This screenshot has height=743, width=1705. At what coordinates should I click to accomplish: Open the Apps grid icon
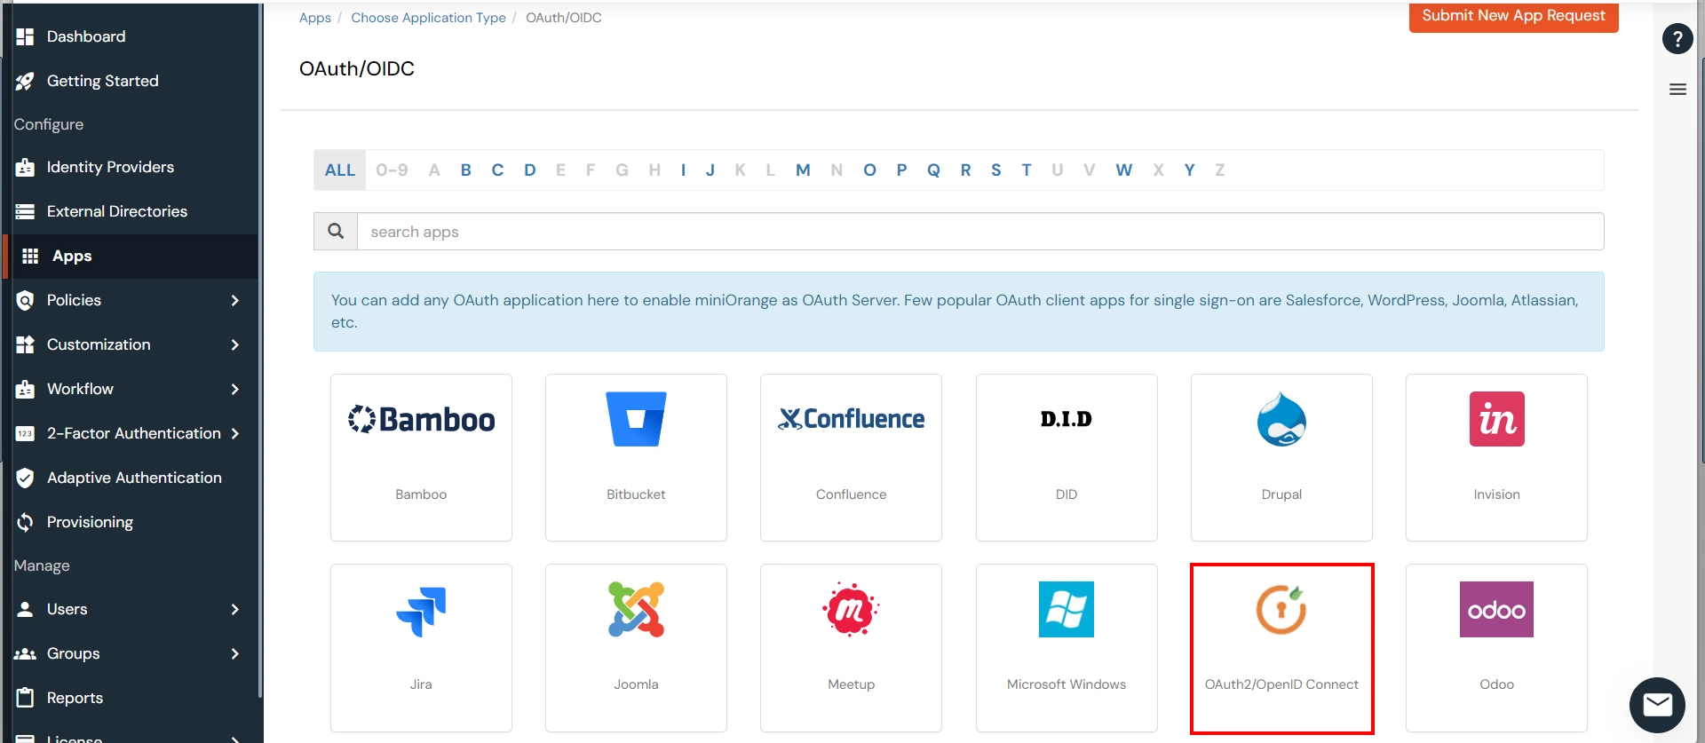tap(30, 256)
